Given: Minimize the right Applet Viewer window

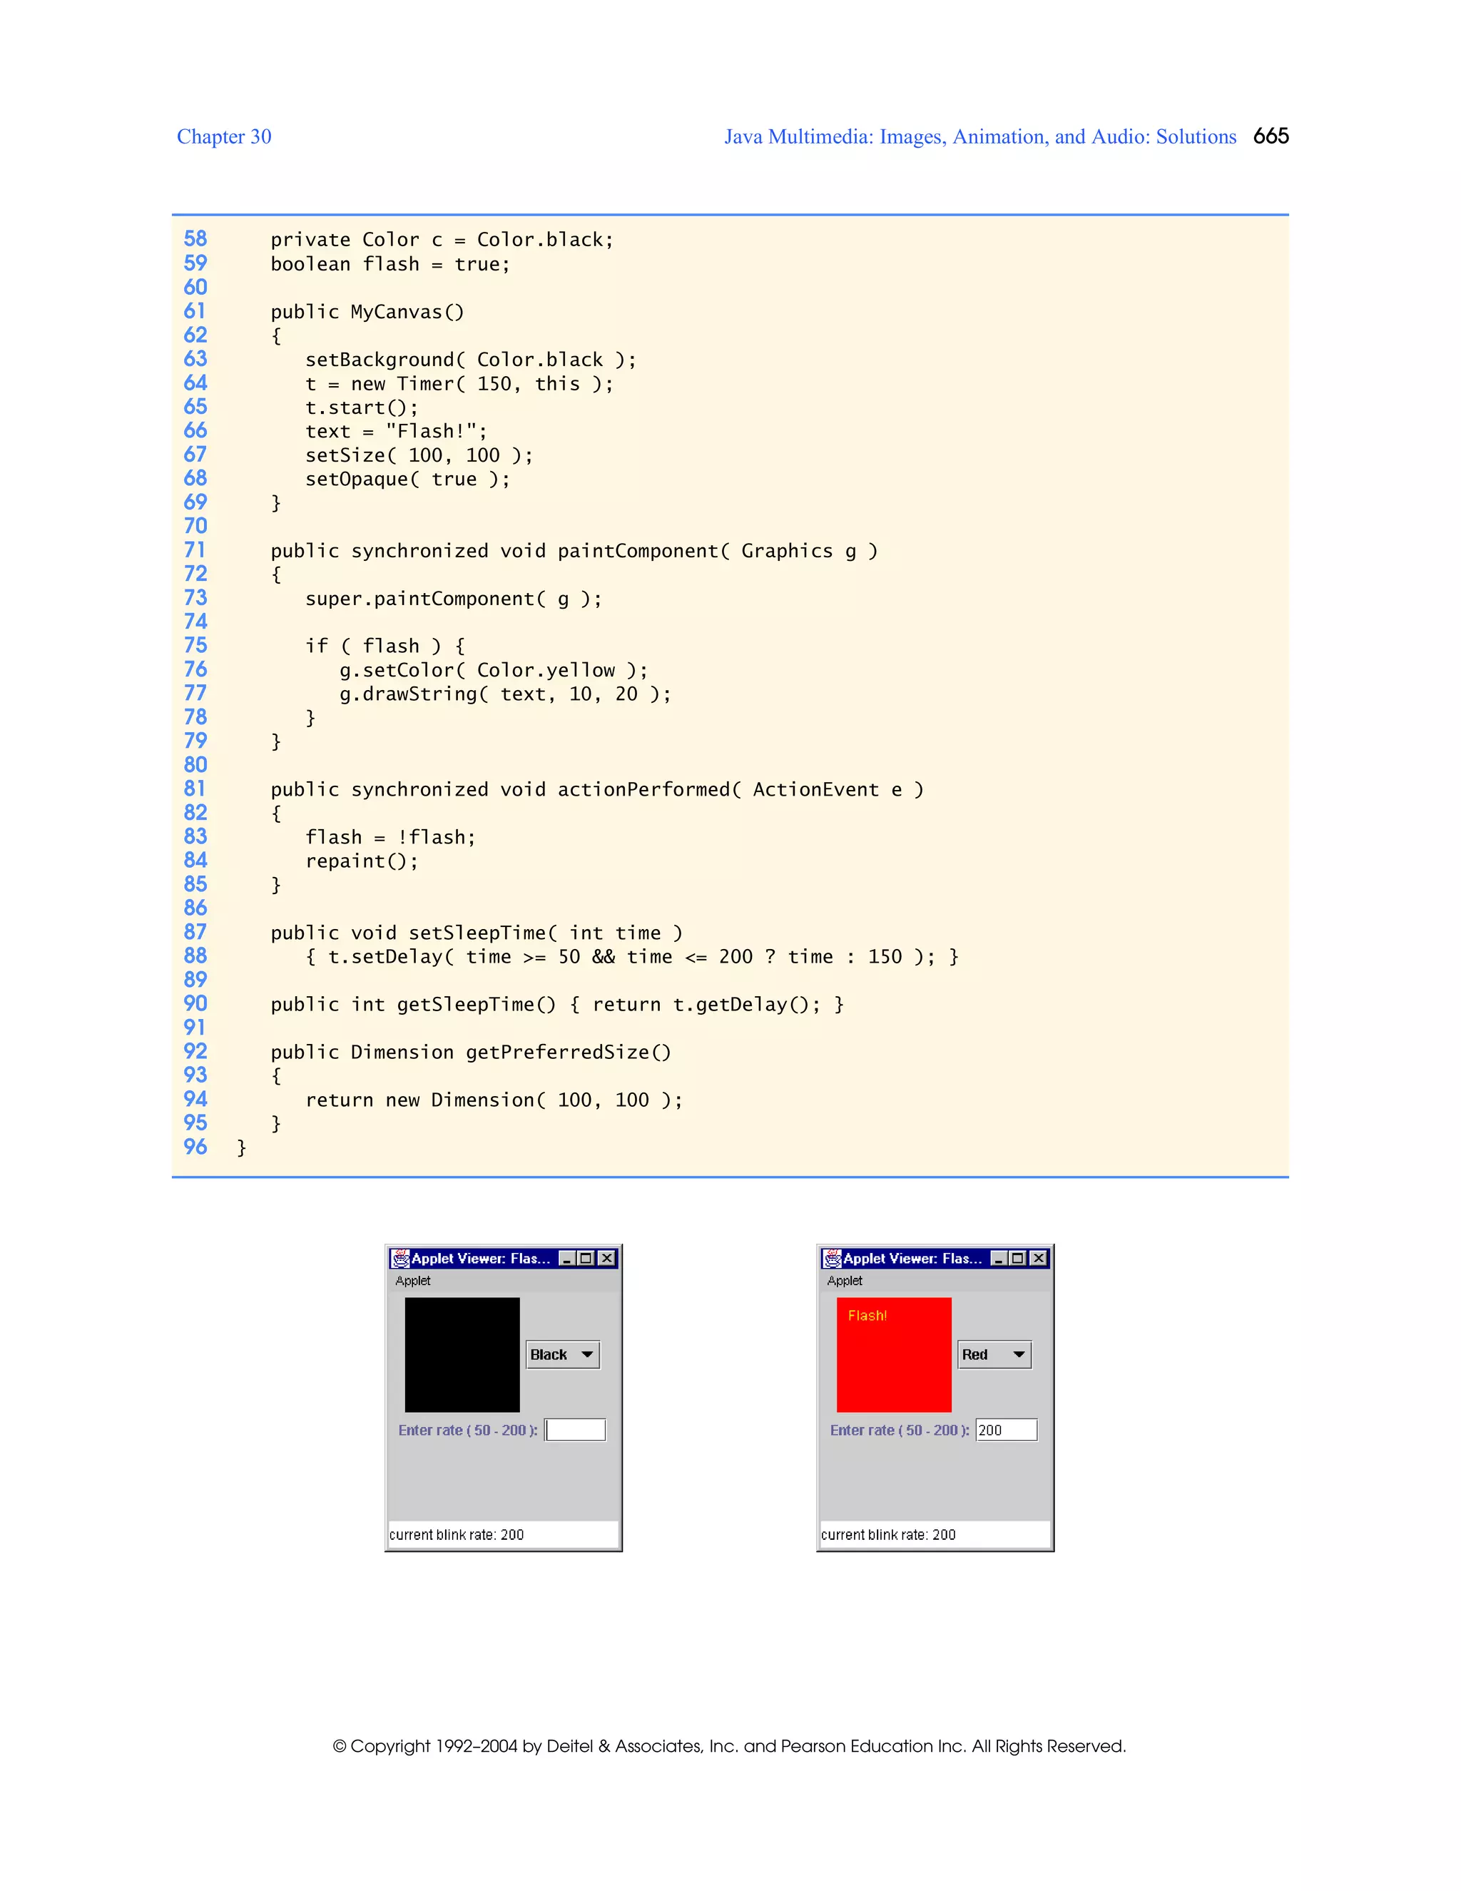Looking at the screenshot, I should click(999, 1258).
